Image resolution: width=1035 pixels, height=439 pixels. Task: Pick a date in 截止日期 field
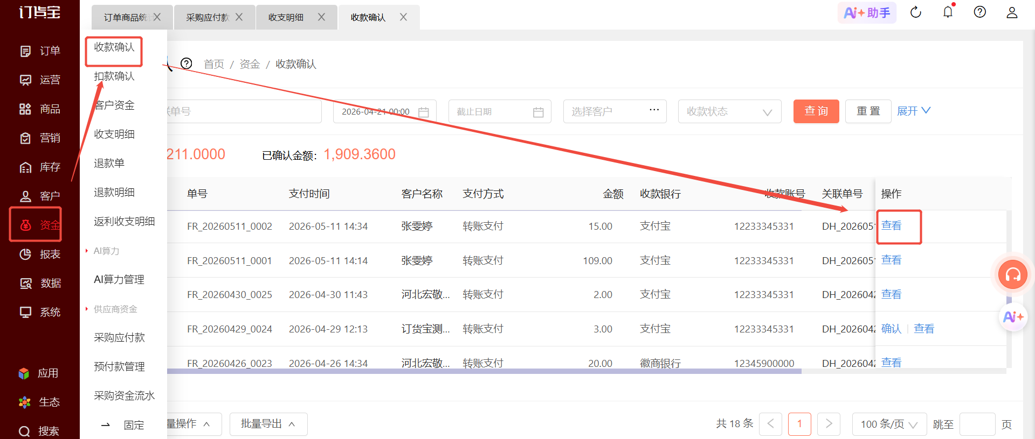click(x=500, y=111)
